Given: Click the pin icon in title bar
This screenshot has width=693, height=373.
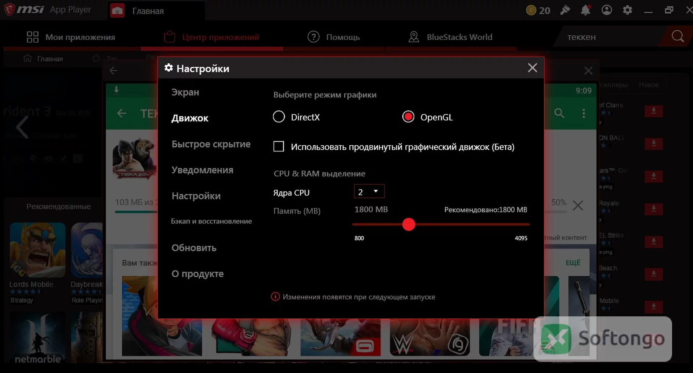Looking at the screenshot, I should point(565,10).
